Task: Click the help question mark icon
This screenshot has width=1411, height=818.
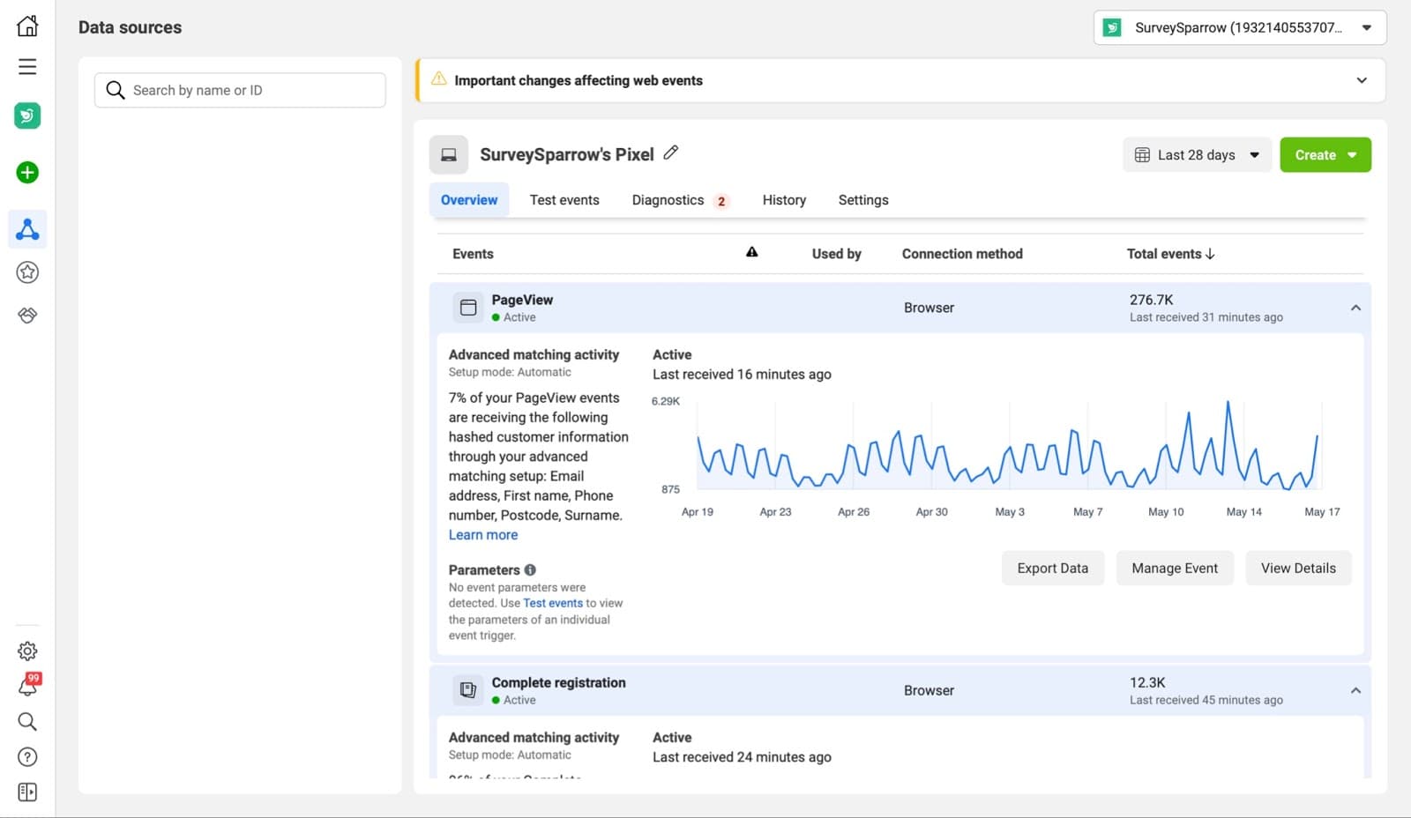Action: 27,757
